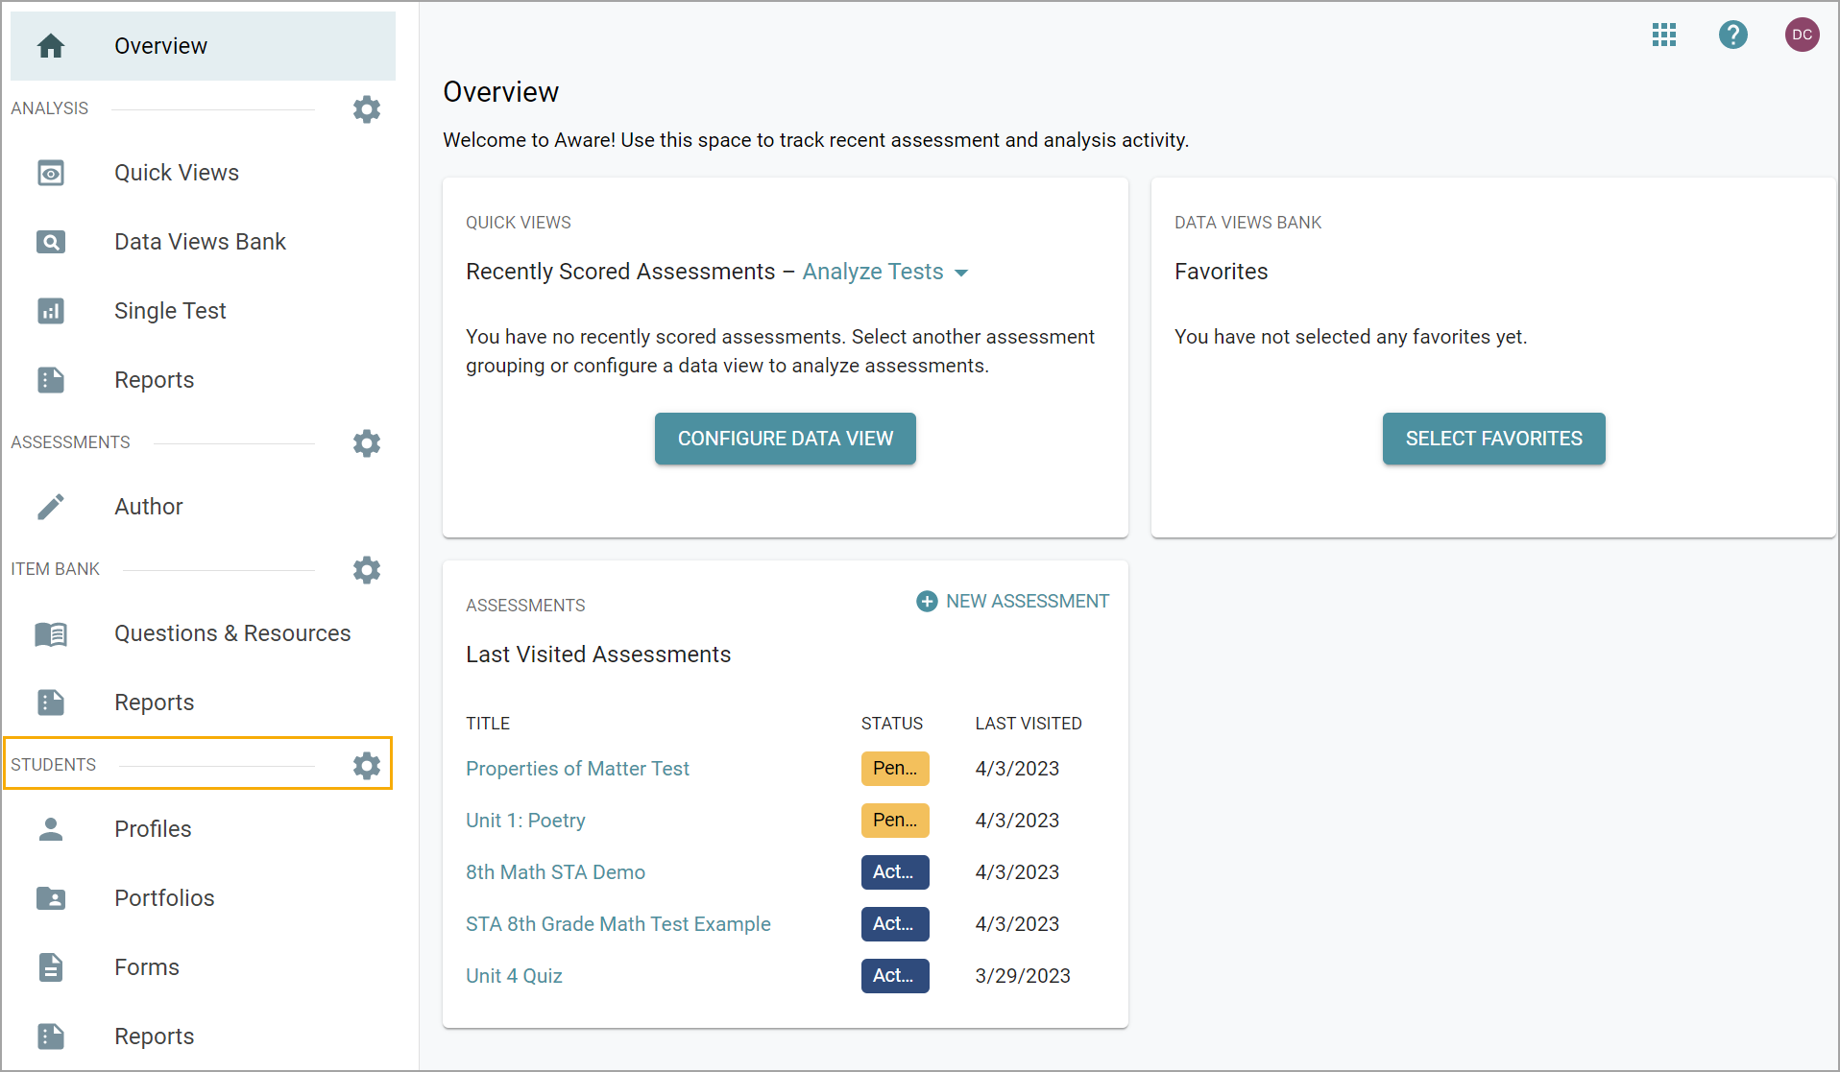Go to Data Views Bank in sidebar
Screen dimensions: 1840x1072
click(200, 242)
